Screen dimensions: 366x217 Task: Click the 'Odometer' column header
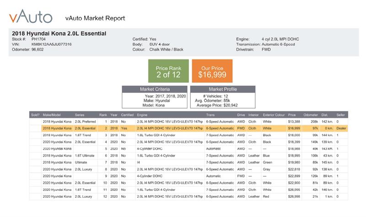pos(311,115)
